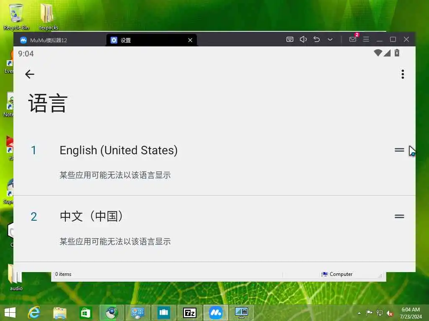This screenshot has height=321, width=429.
Task: Select 中文（中国）language row
Action: tap(214, 229)
